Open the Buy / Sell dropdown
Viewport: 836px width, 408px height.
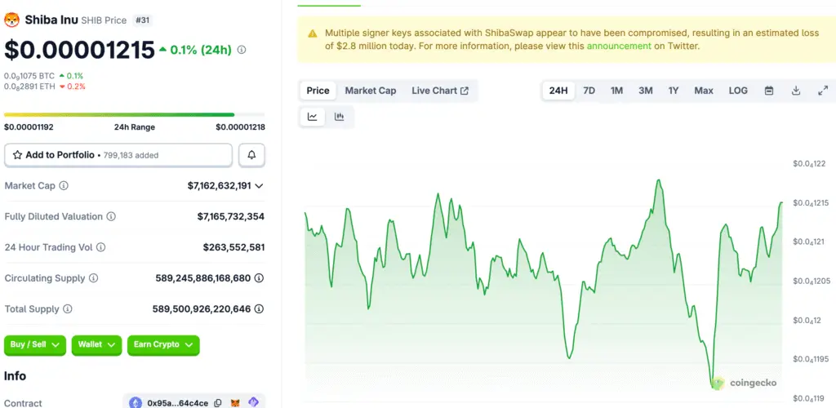click(x=35, y=345)
